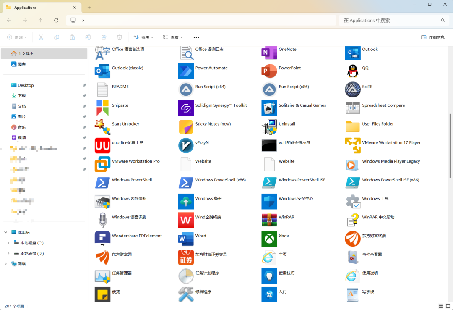Open the Windows 安全中心 shield icon

(269, 202)
